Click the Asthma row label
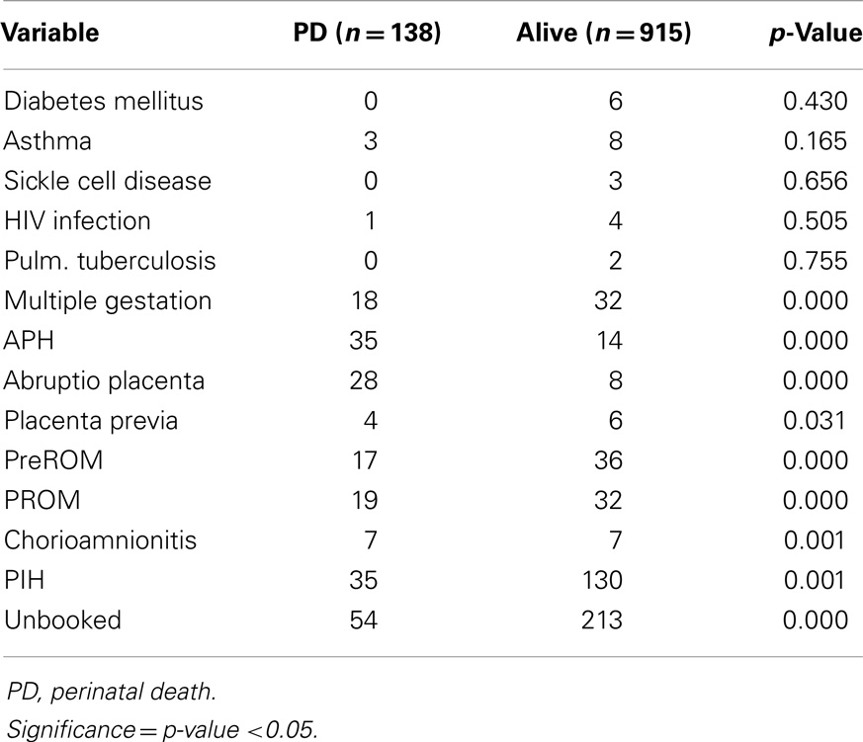Screen dimensions: 863x742 click(x=47, y=141)
